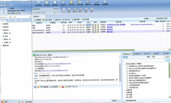Click the 短信 (SMS) phone toolbar icon
This screenshot has height=103, width=171.
point(69,10)
